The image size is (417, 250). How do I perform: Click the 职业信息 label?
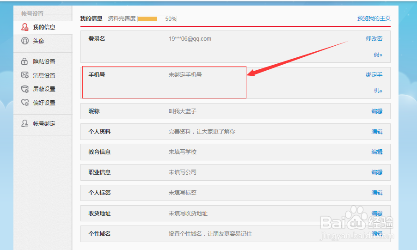pos(99,172)
